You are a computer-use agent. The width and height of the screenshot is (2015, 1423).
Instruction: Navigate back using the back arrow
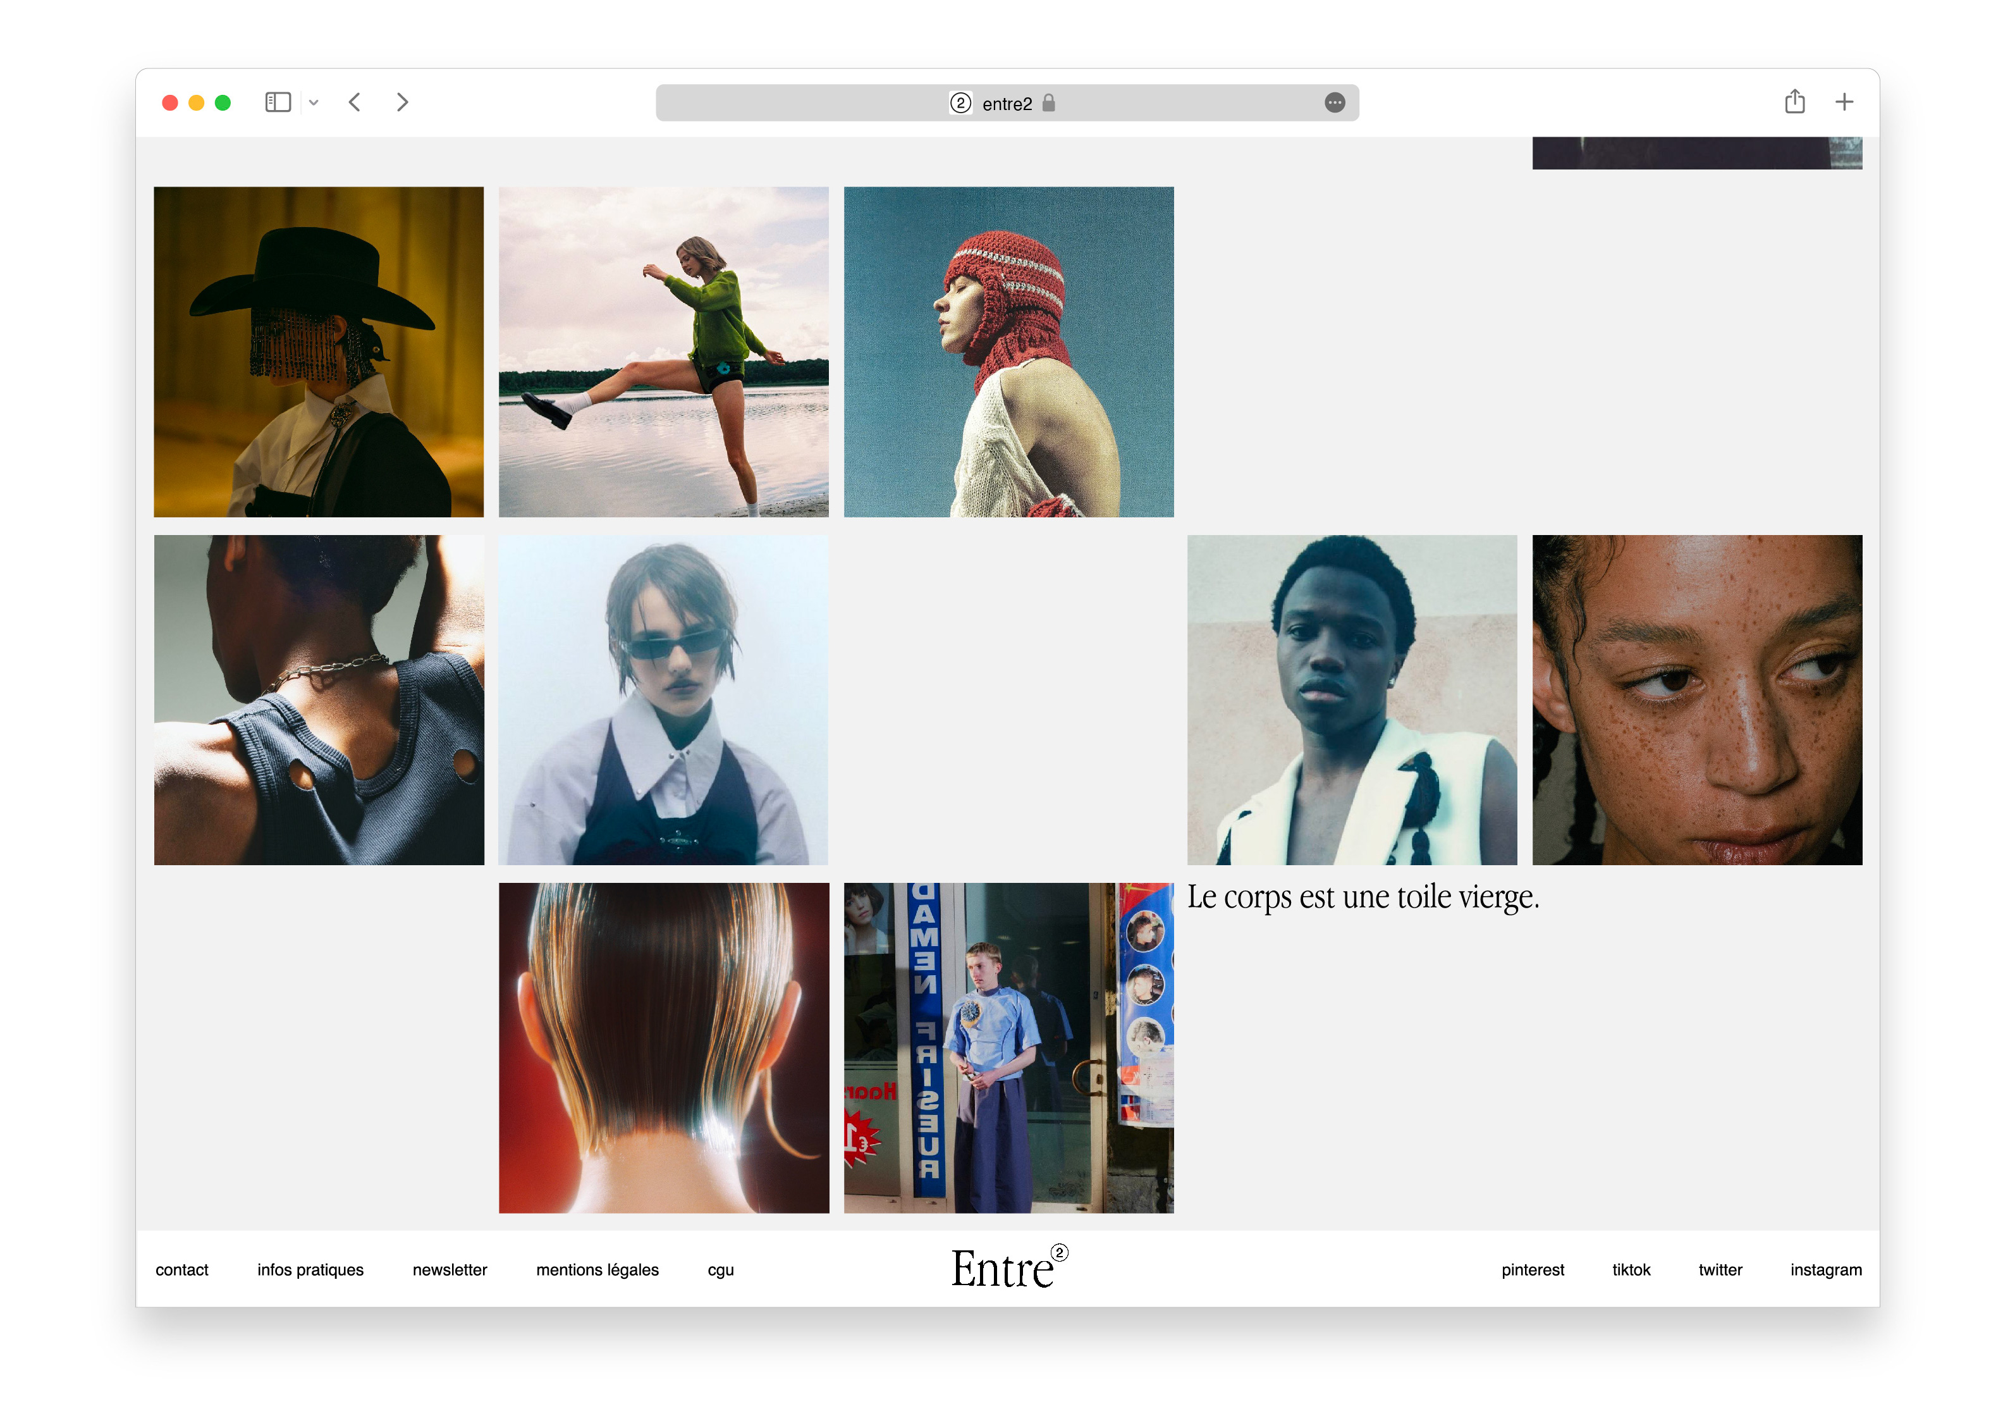(355, 102)
